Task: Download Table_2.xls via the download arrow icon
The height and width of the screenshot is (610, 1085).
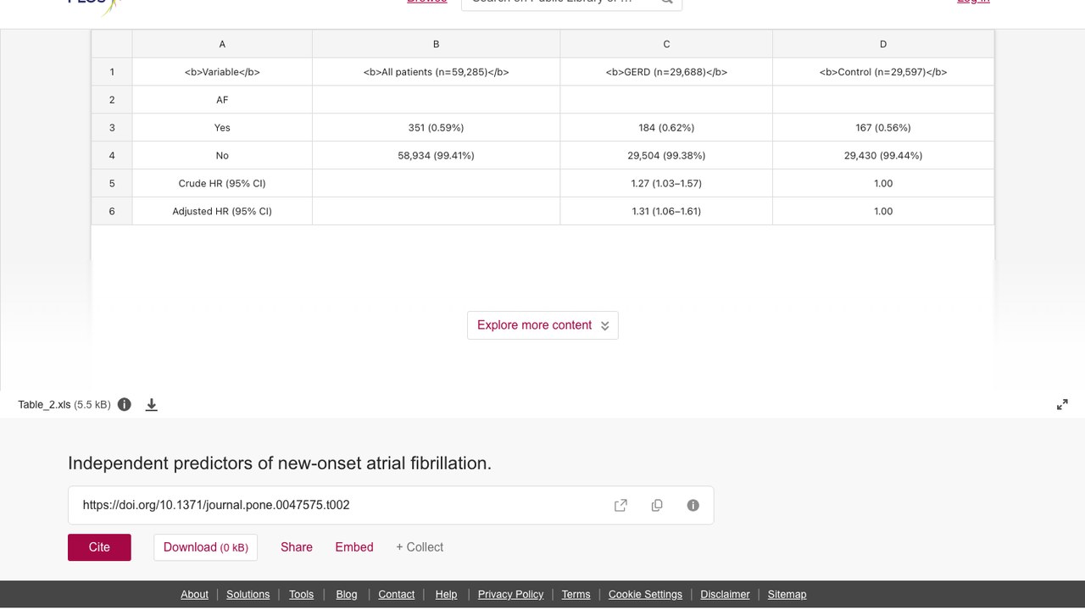Action: point(152,405)
